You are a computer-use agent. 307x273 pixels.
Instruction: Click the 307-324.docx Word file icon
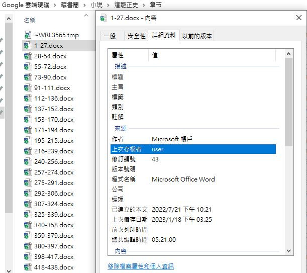pyautogui.click(x=28, y=204)
